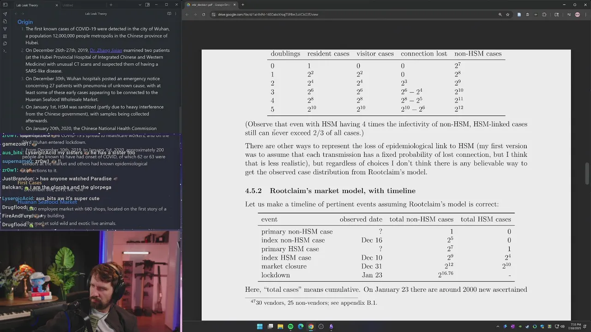The image size is (591, 332).
Task: Open Spotify from the taskbar
Action: (290, 326)
